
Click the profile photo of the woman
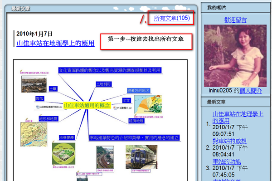[235, 56]
